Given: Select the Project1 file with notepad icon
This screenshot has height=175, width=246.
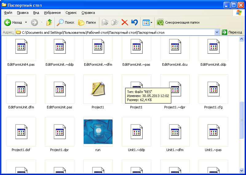Looking at the screenshot, I should (98, 89).
